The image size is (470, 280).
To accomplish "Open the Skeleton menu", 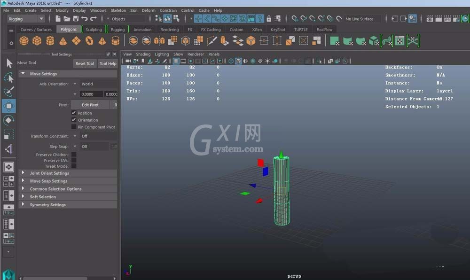I will pyautogui.click(x=118, y=10).
